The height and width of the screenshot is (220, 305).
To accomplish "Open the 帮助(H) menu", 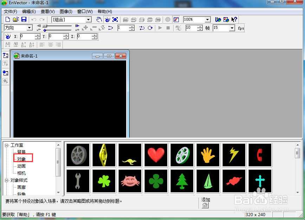I will 105,12.
